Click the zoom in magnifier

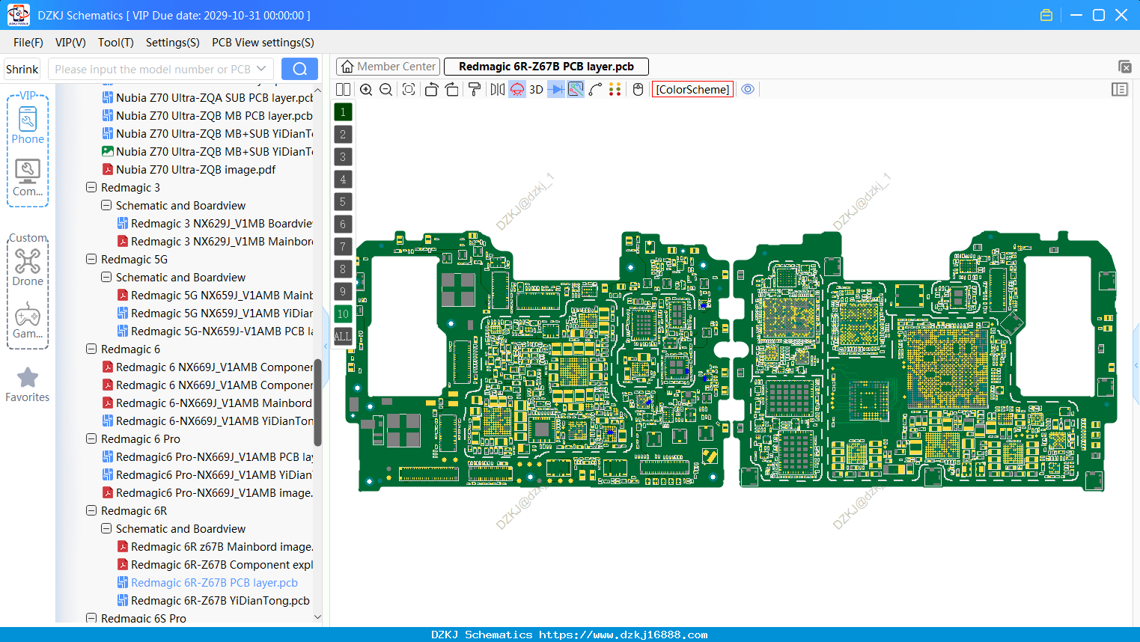[366, 89]
